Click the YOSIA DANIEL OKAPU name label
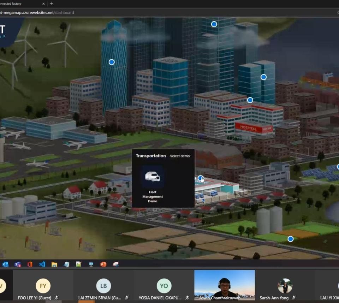This screenshot has width=339, height=303. 160,298
